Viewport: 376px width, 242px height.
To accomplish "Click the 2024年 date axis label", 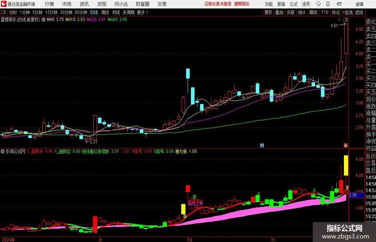I will [x=8, y=240].
